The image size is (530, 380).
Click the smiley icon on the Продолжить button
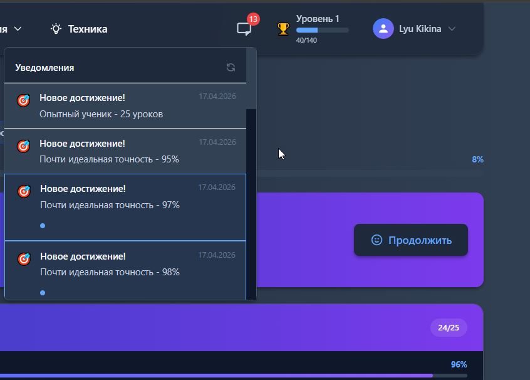pos(377,240)
